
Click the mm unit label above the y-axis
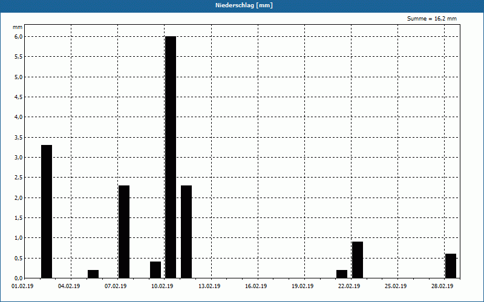coord(18,27)
